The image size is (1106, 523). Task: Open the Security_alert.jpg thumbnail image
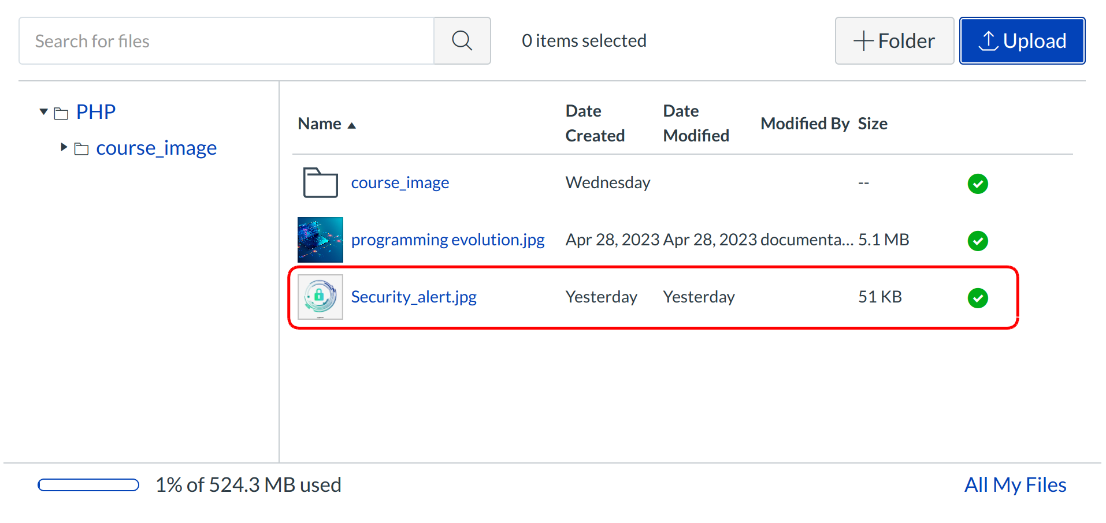(x=320, y=297)
